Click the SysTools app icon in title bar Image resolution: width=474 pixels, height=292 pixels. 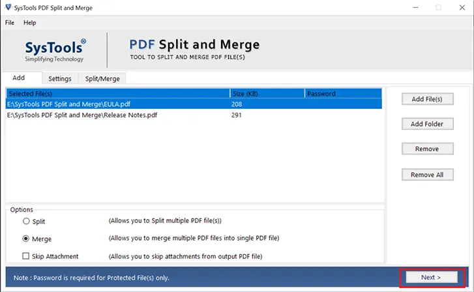[8, 7]
